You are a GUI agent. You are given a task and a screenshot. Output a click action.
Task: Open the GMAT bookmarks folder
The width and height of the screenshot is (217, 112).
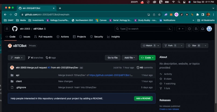(x=9, y=20)
